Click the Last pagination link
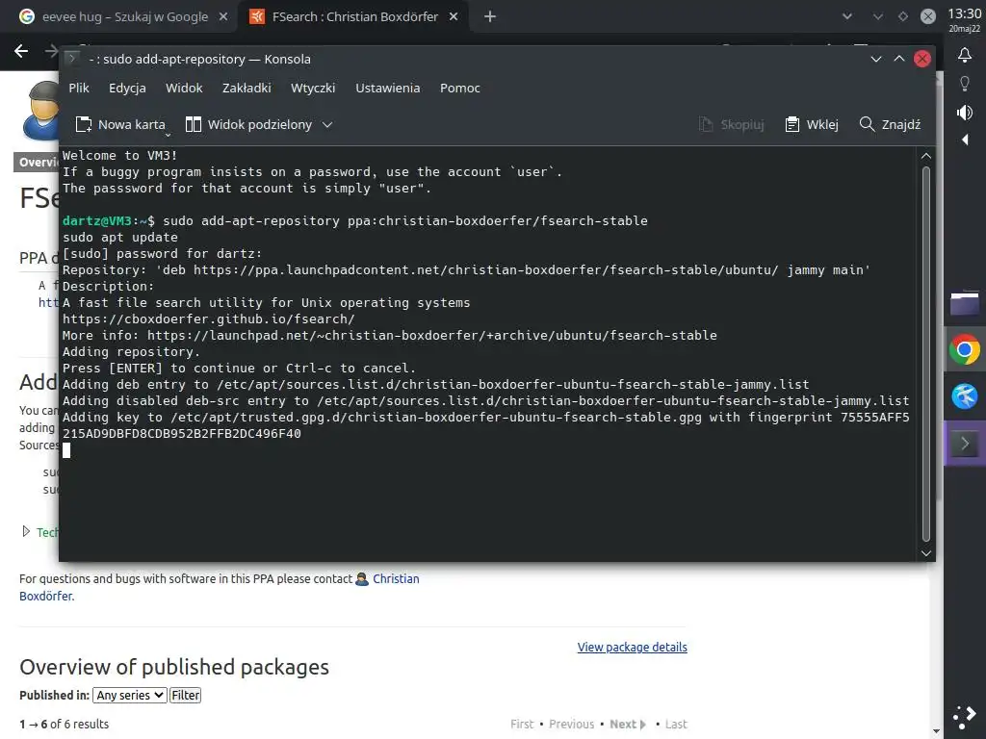This screenshot has height=739, width=986. (676, 724)
